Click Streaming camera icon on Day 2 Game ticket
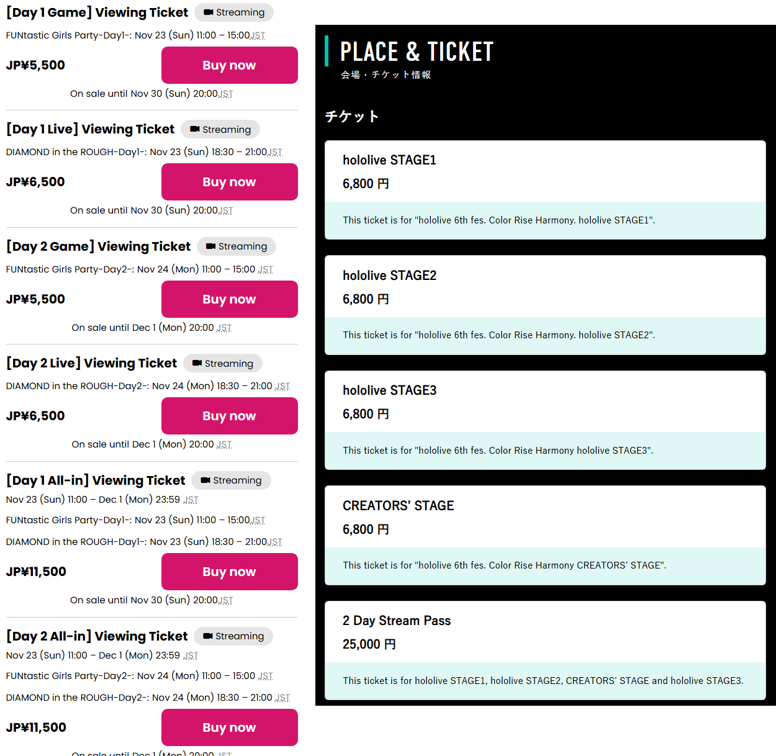The height and width of the screenshot is (756, 776). (211, 246)
